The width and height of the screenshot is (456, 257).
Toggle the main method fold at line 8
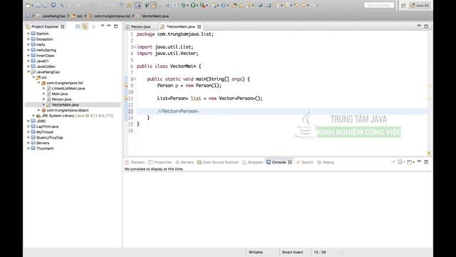click(x=135, y=79)
